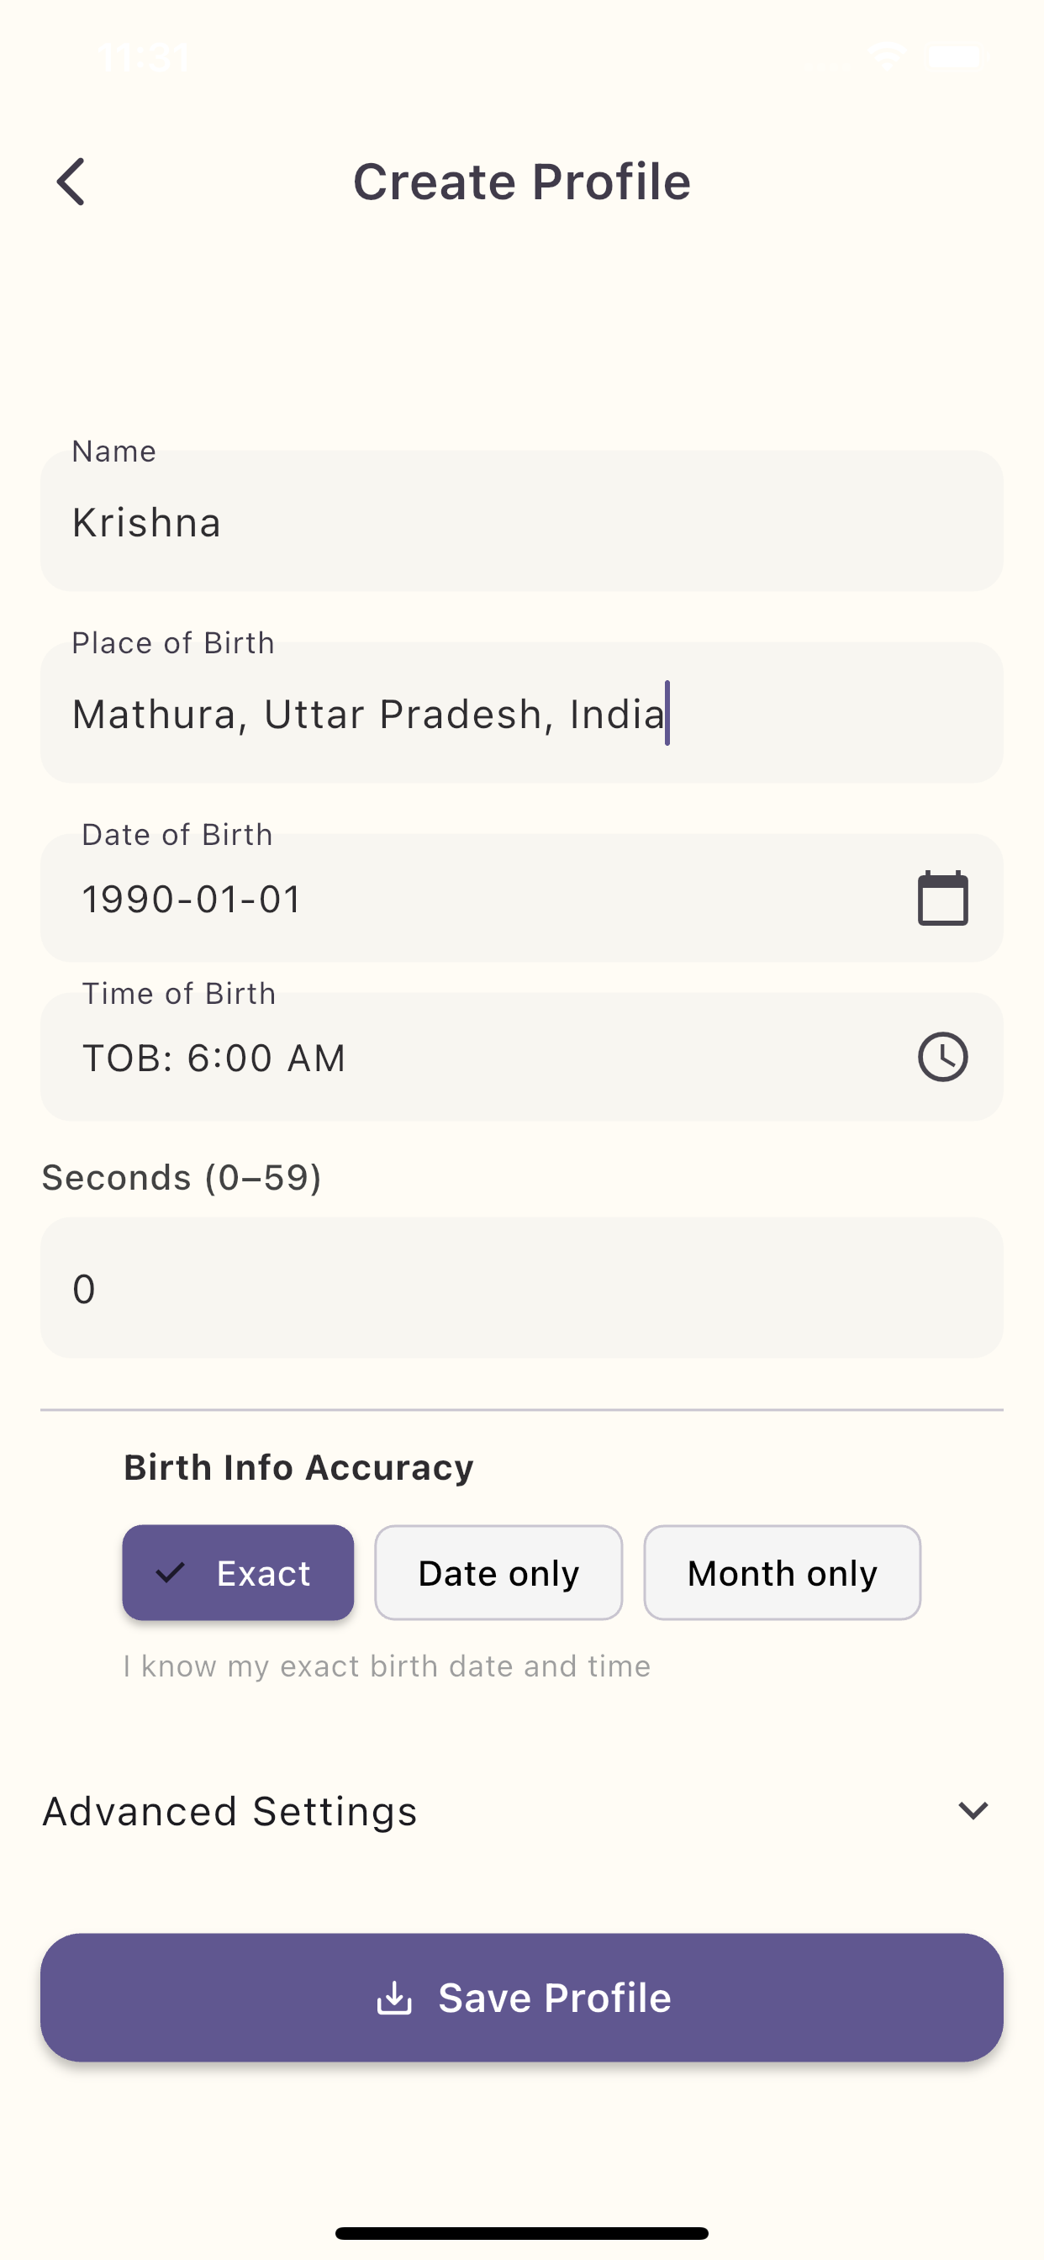Click the Save Profile button
The height and width of the screenshot is (2260, 1044).
pyautogui.click(x=521, y=1998)
